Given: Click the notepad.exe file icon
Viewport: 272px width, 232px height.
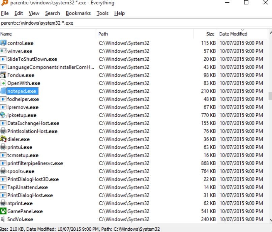Looking at the screenshot, I should coord(3,91).
